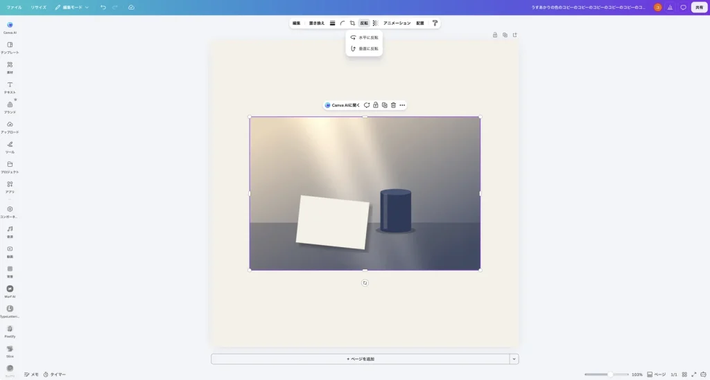Open the テンプレート (Templates) panel
710x380 pixels.
10,48
